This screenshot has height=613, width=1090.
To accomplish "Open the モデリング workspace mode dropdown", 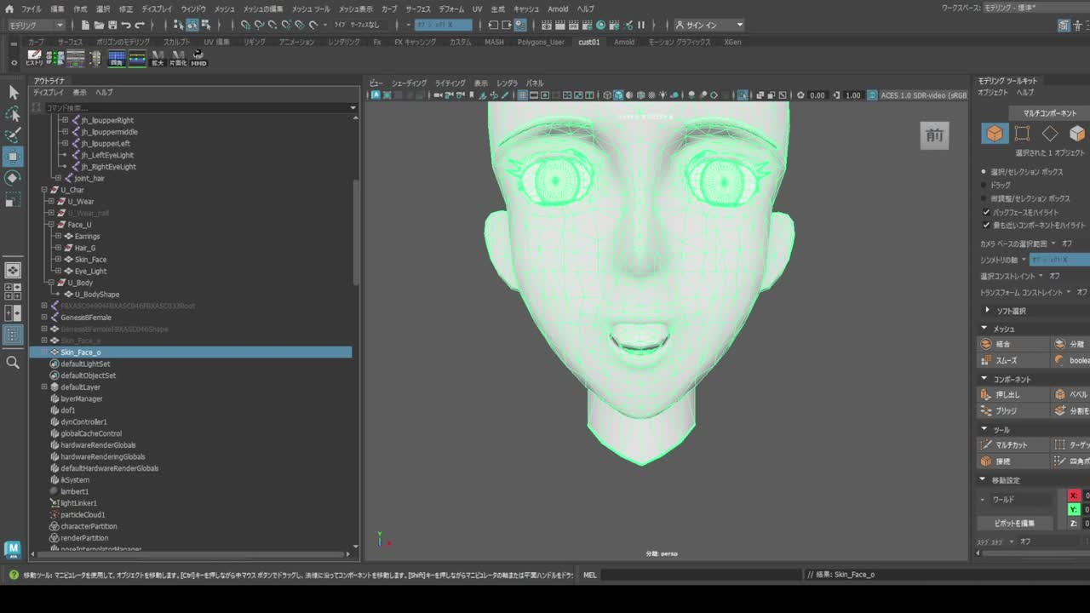I will [x=36, y=26].
